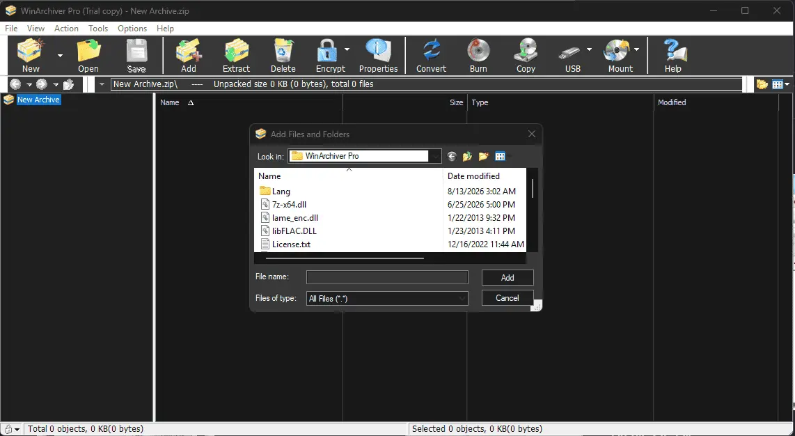This screenshot has width=795, height=436.
Task: Sort main list by Modified column
Action: [x=716, y=102]
